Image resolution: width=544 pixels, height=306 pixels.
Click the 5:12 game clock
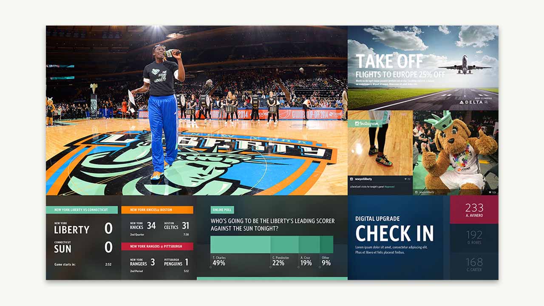[186, 271]
